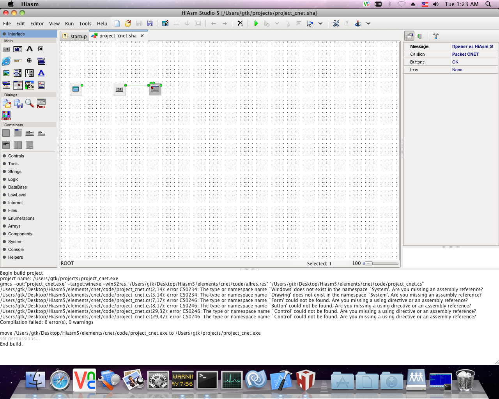
Task: Switch to the startup tab
Action: 74,36
